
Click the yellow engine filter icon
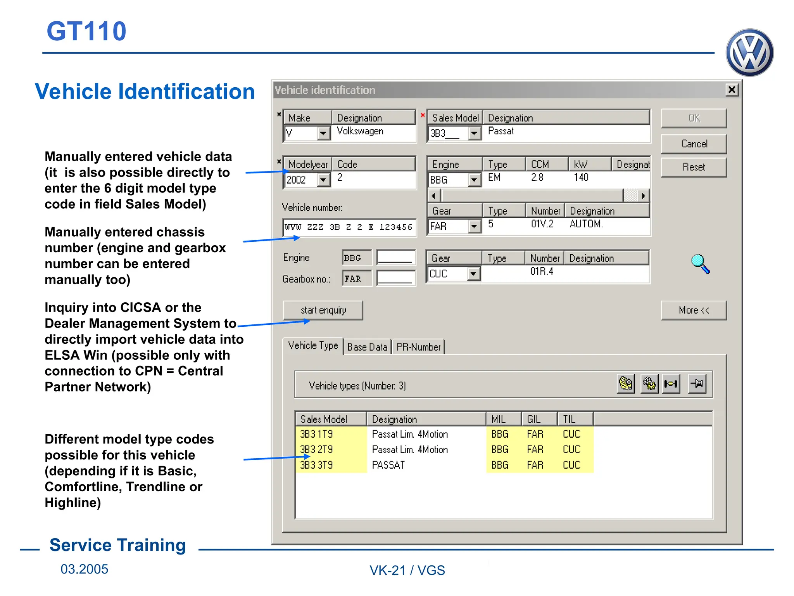(x=625, y=384)
